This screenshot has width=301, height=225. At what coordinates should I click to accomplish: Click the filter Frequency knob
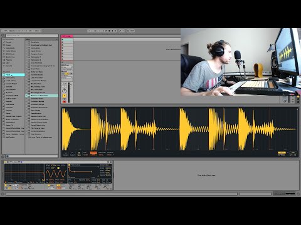[x=21, y=188]
